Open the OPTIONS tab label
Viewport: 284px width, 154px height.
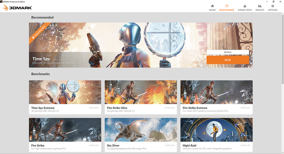point(273,10)
